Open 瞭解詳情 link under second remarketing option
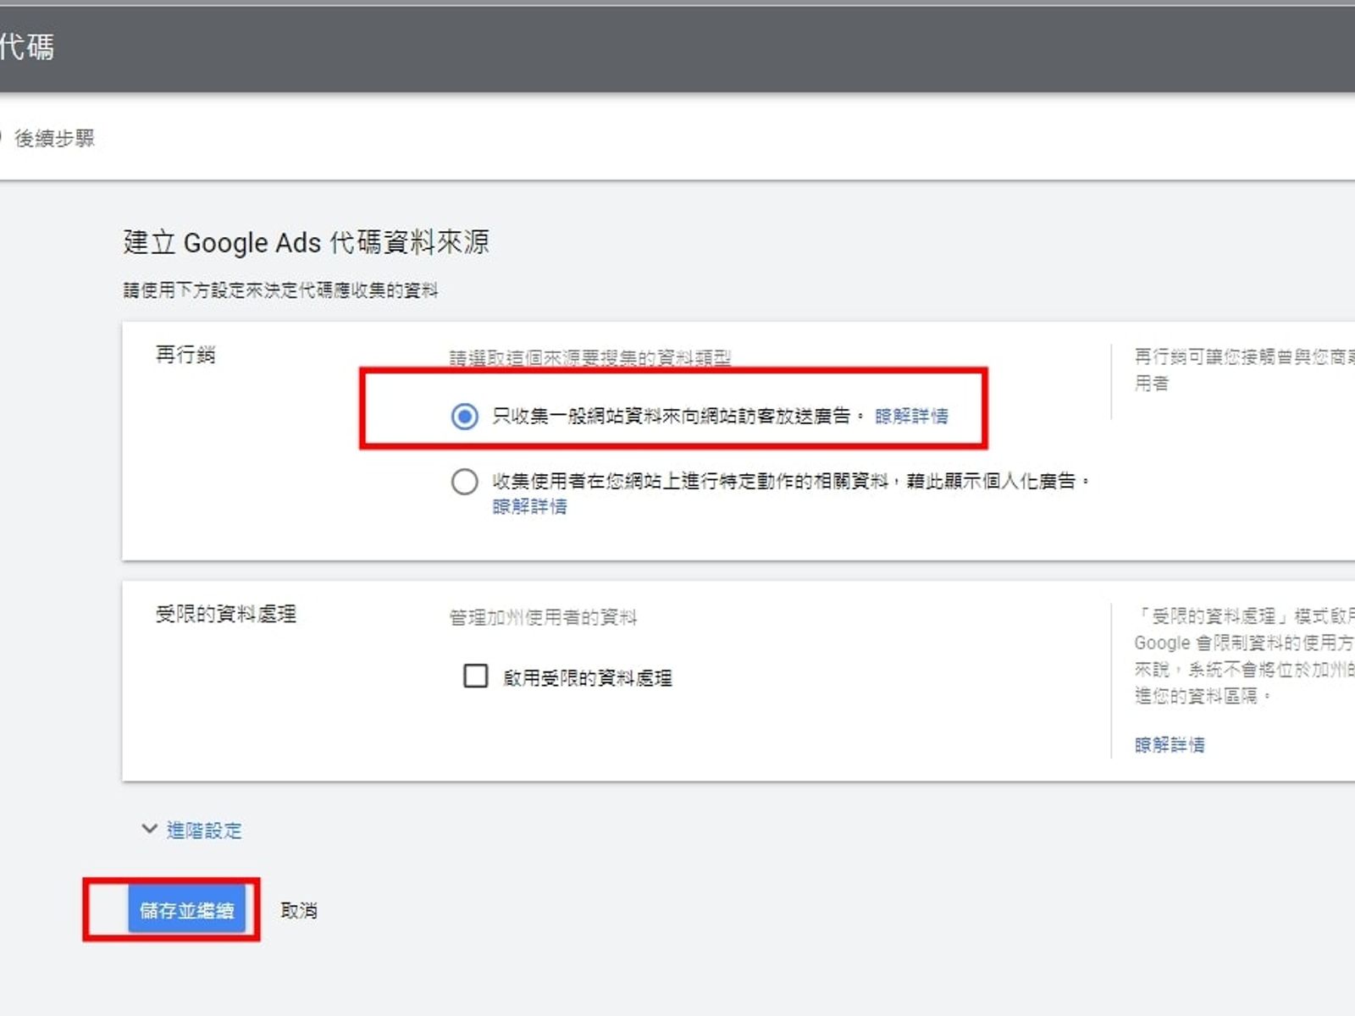Screen dimensions: 1355x1016 coord(529,506)
